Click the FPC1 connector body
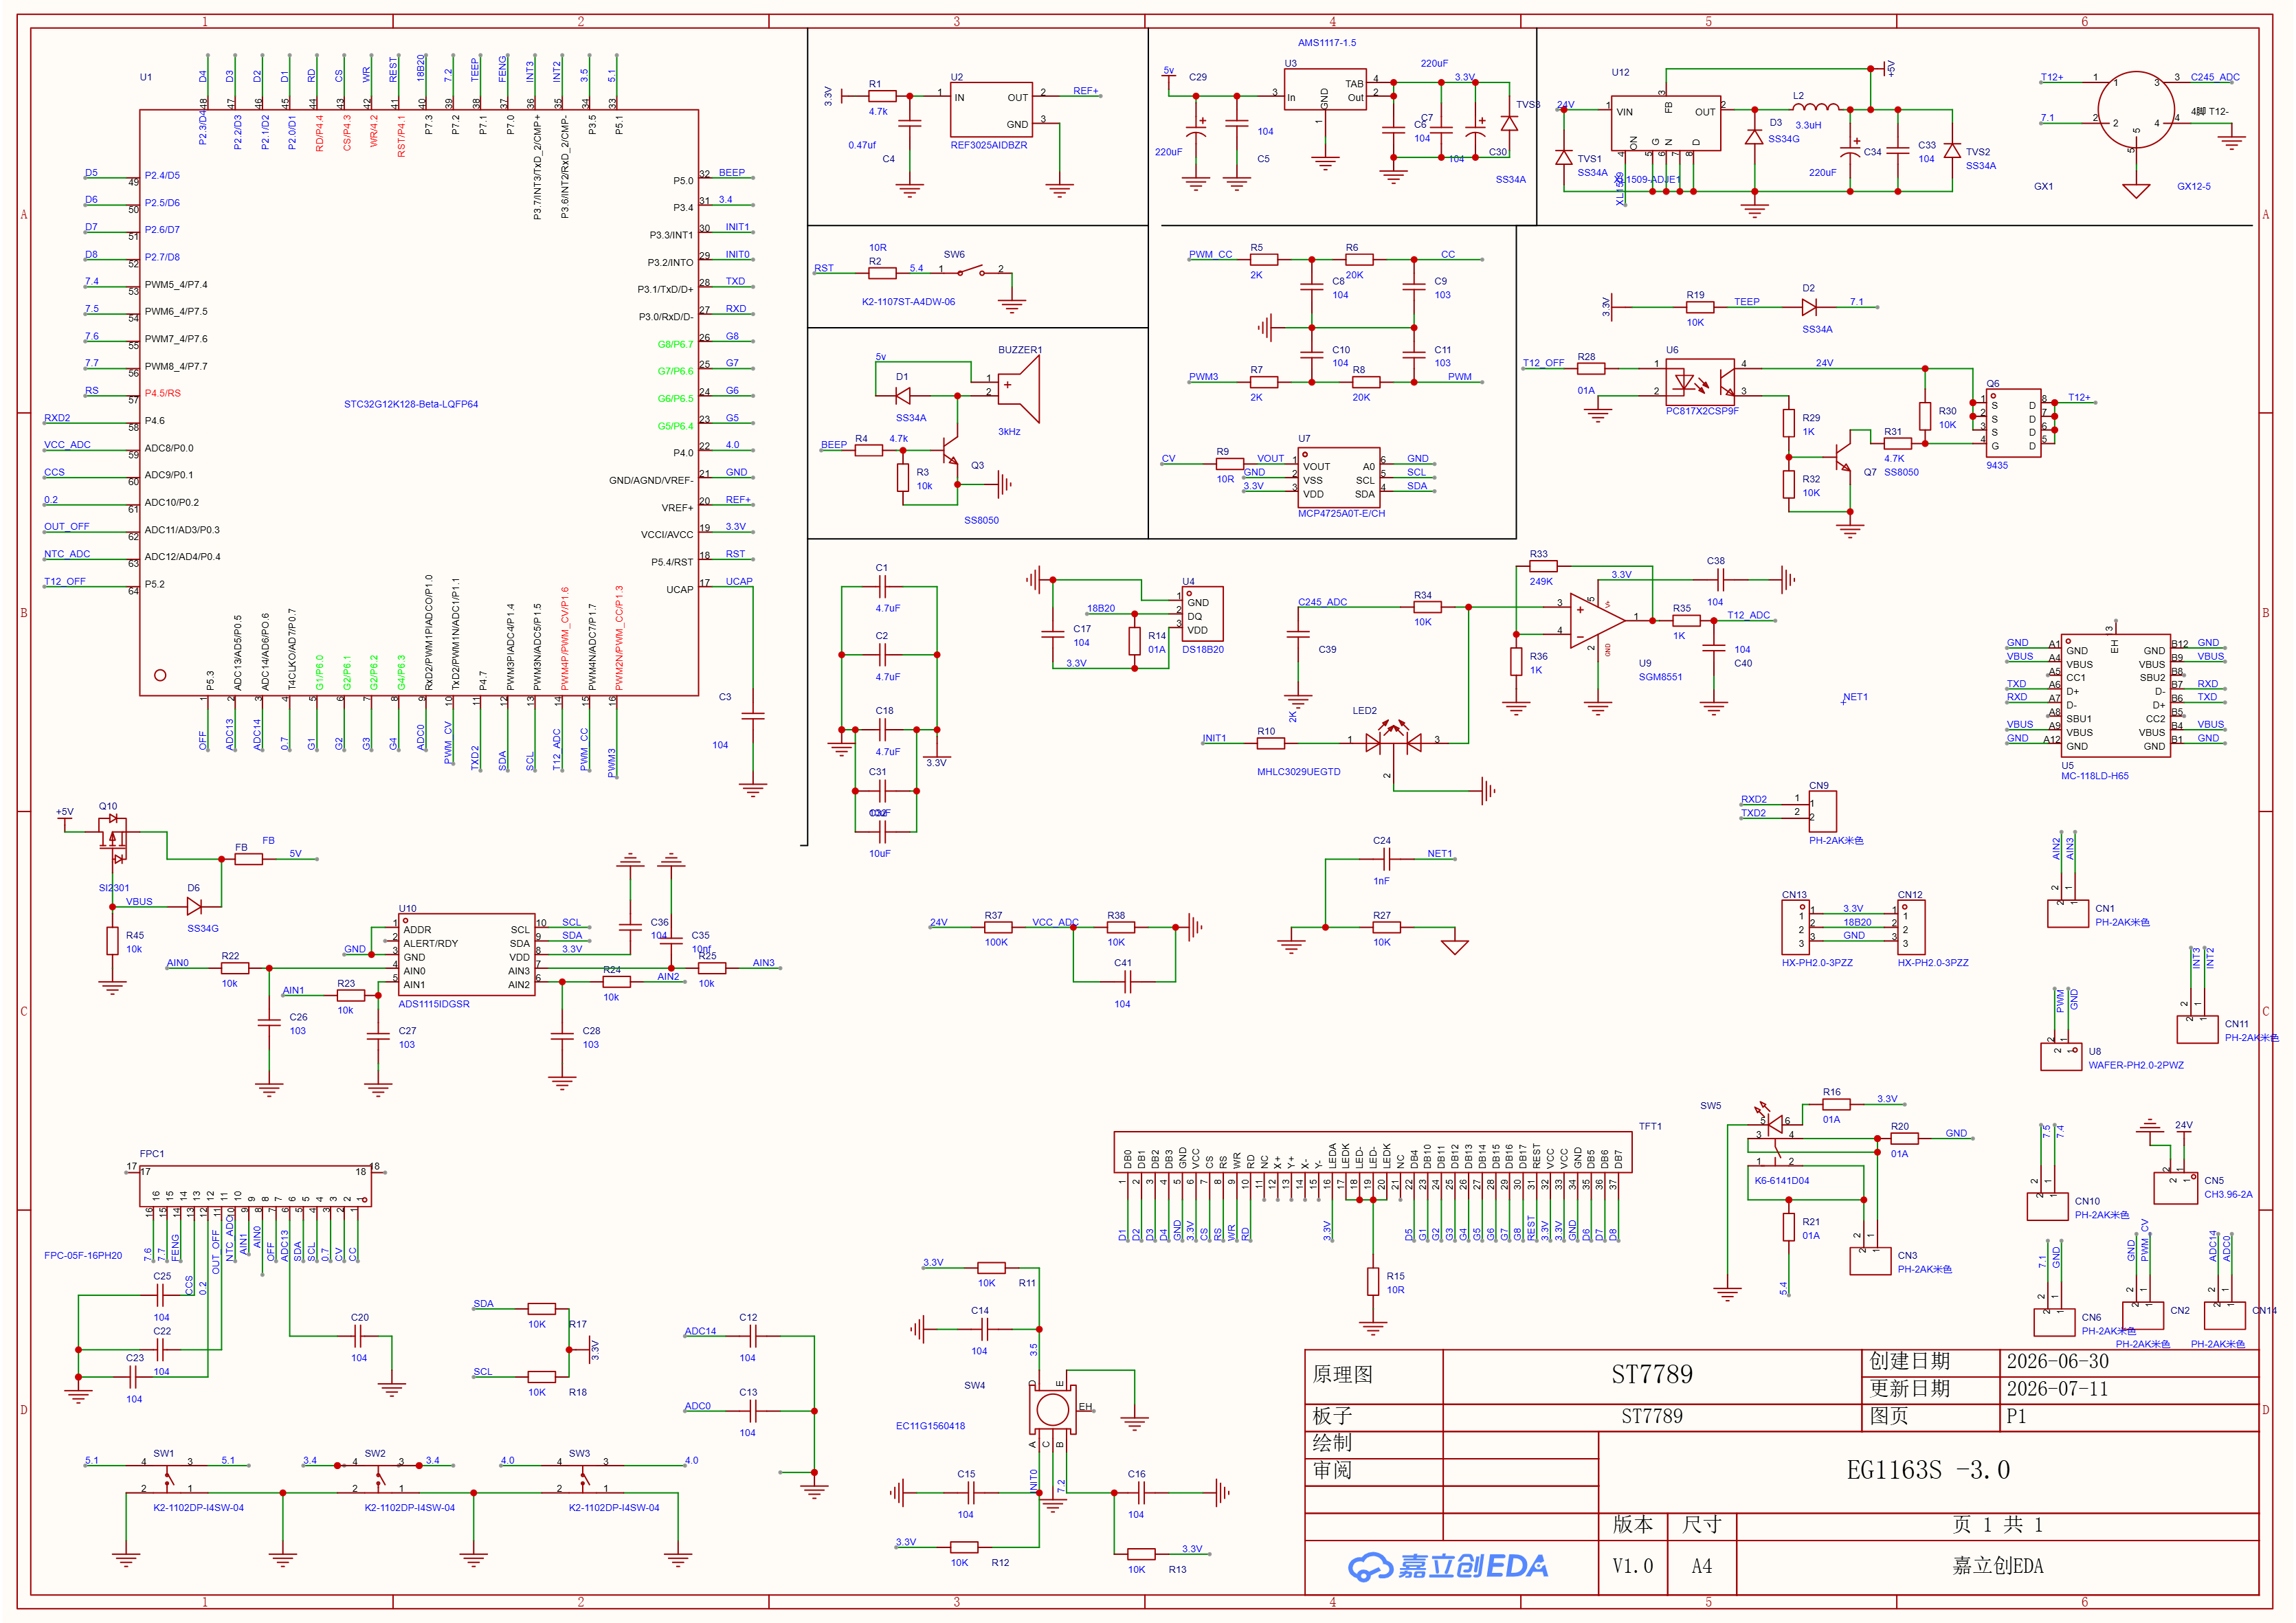 (x=255, y=1186)
